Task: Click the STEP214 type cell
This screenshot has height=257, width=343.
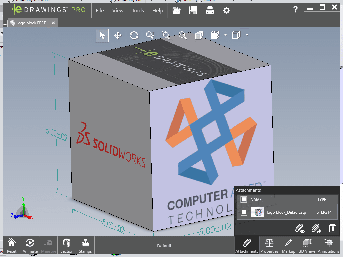Action: coord(324,212)
